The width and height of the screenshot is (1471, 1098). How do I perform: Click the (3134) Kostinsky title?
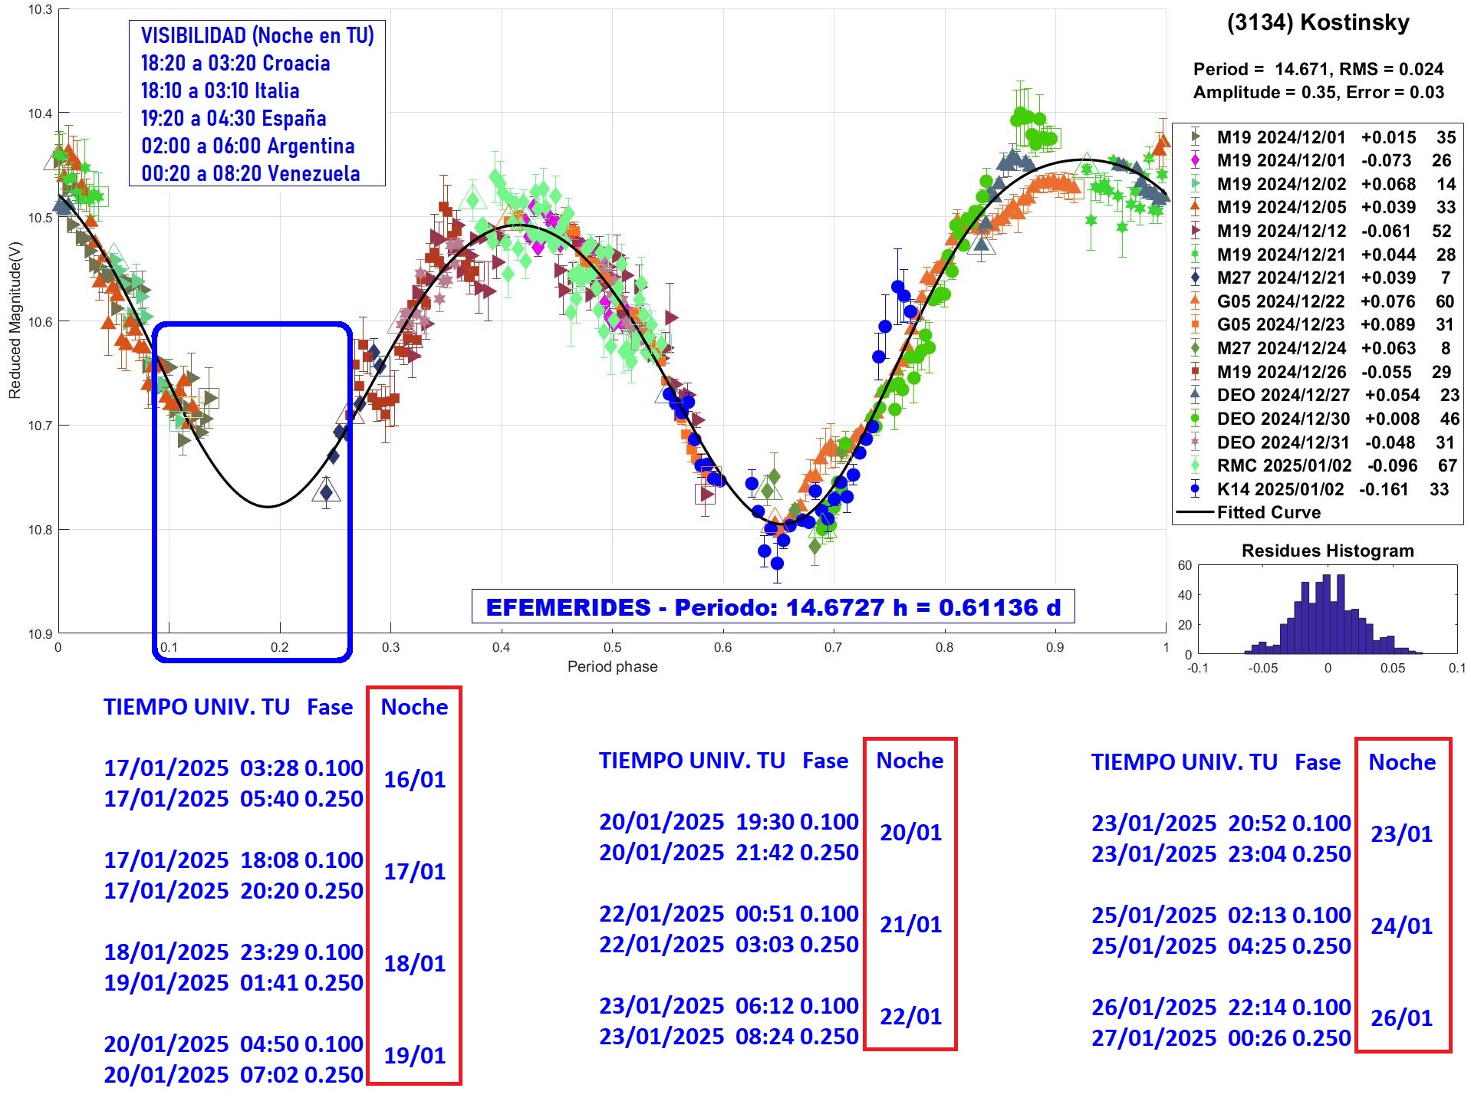[1318, 23]
